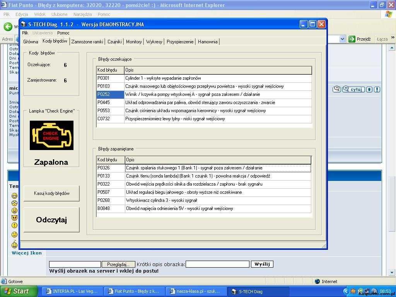This screenshot has height=297, width=396.
Task: Switch to nasza-klasa.pl taskbar window
Action: click(196, 291)
